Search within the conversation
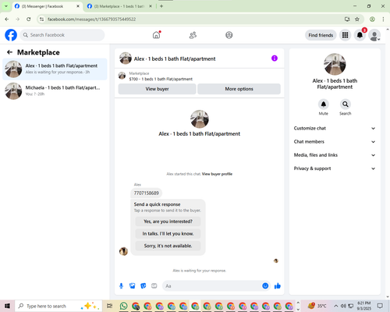 coord(346,105)
